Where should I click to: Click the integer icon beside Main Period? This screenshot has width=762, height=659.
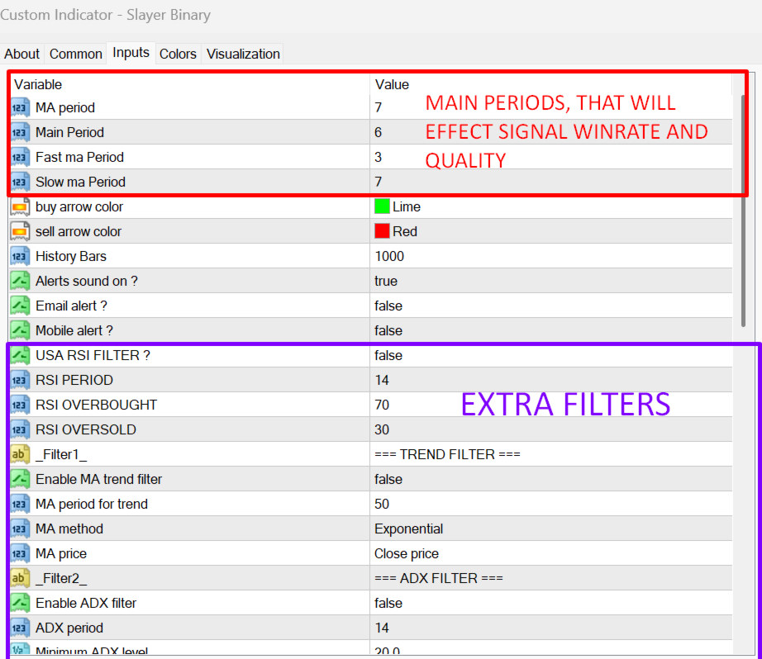click(x=20, y=133)
